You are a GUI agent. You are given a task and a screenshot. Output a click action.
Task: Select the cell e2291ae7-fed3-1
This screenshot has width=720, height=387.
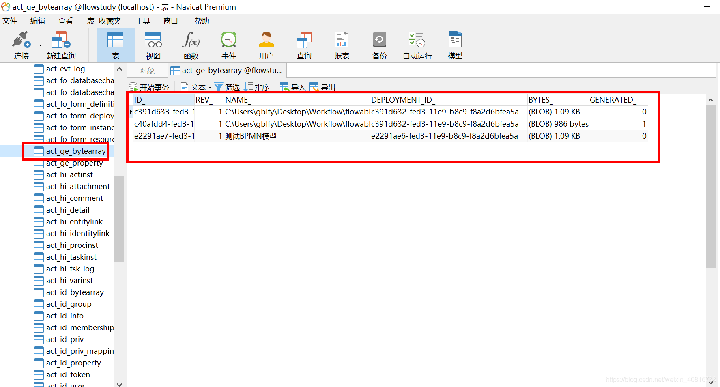coord(164,136)
